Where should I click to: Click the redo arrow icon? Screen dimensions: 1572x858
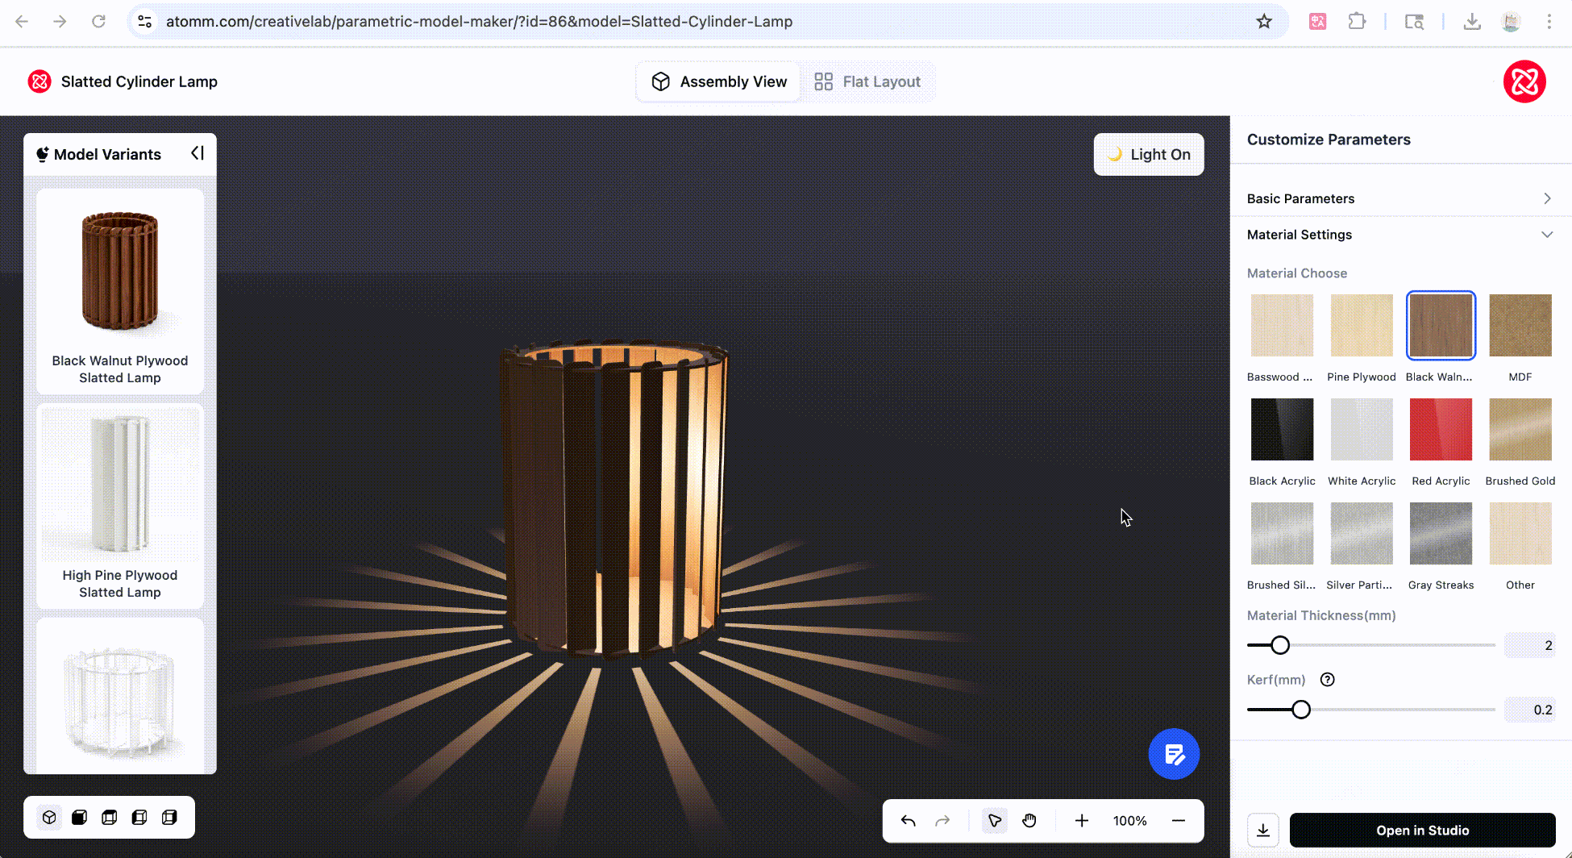point(942,821)
